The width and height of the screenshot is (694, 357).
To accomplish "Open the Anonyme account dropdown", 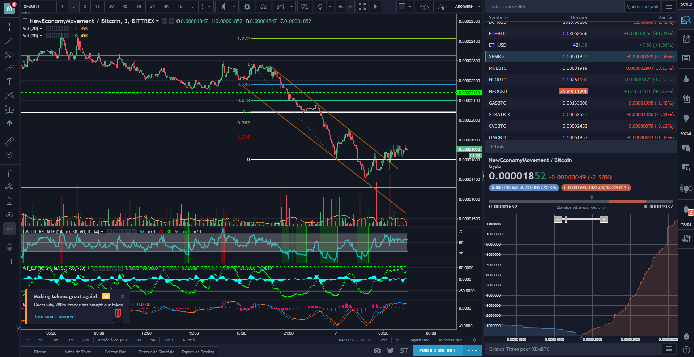I will coord(479,7).
